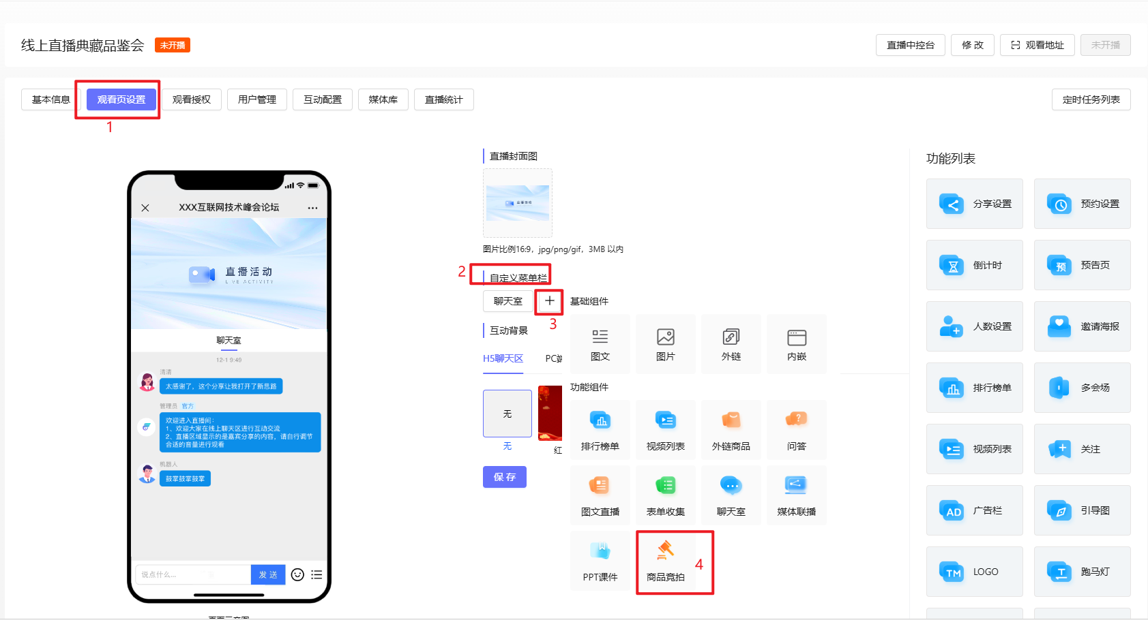Switch to 观看页设置 tab
The width and height of the screenshot is (1148, 620).
pos(121,99)
